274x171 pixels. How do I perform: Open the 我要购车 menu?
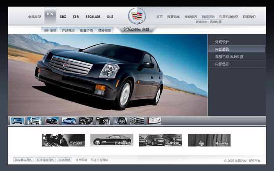point(173,17)
